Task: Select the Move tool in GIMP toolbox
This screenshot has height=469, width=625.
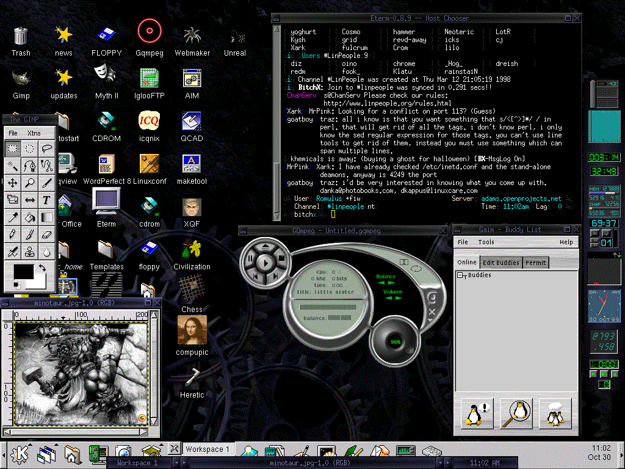Action: click(x=12, y=183)
